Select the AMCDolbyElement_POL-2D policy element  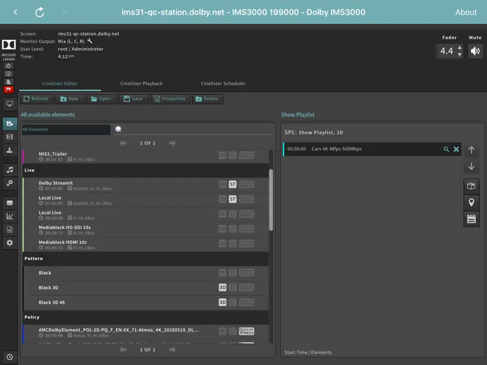coord(146,332)
